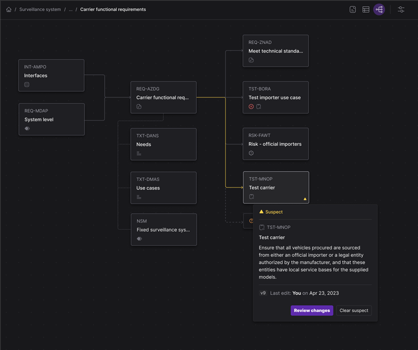This screenshot has width=418, height=350.
Task: Switch to document view icon
Action: 353,10
